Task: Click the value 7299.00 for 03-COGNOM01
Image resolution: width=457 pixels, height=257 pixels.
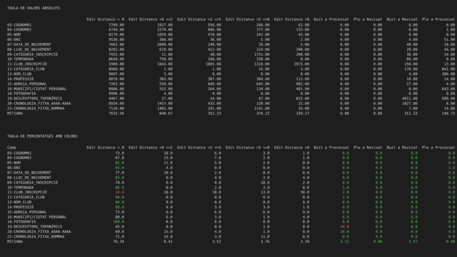Action: pos(117,25)
